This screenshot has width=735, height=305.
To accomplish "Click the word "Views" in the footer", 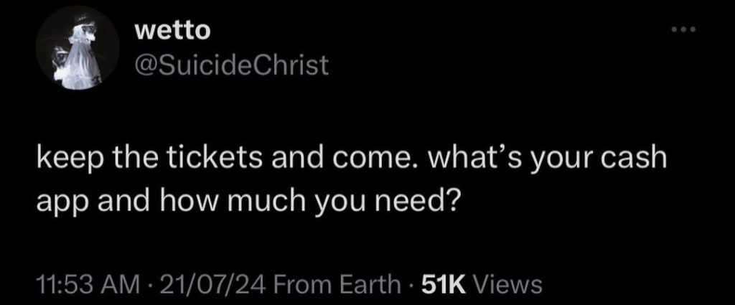I will (507, 285).
